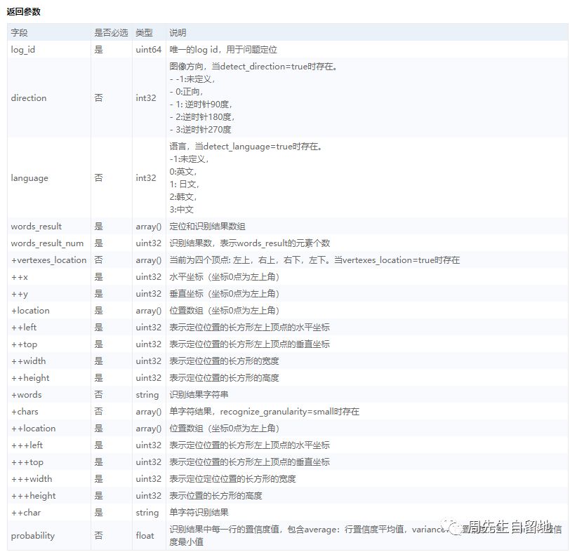
Task: Select the ++left field cell
Action: tap(24, 328)
